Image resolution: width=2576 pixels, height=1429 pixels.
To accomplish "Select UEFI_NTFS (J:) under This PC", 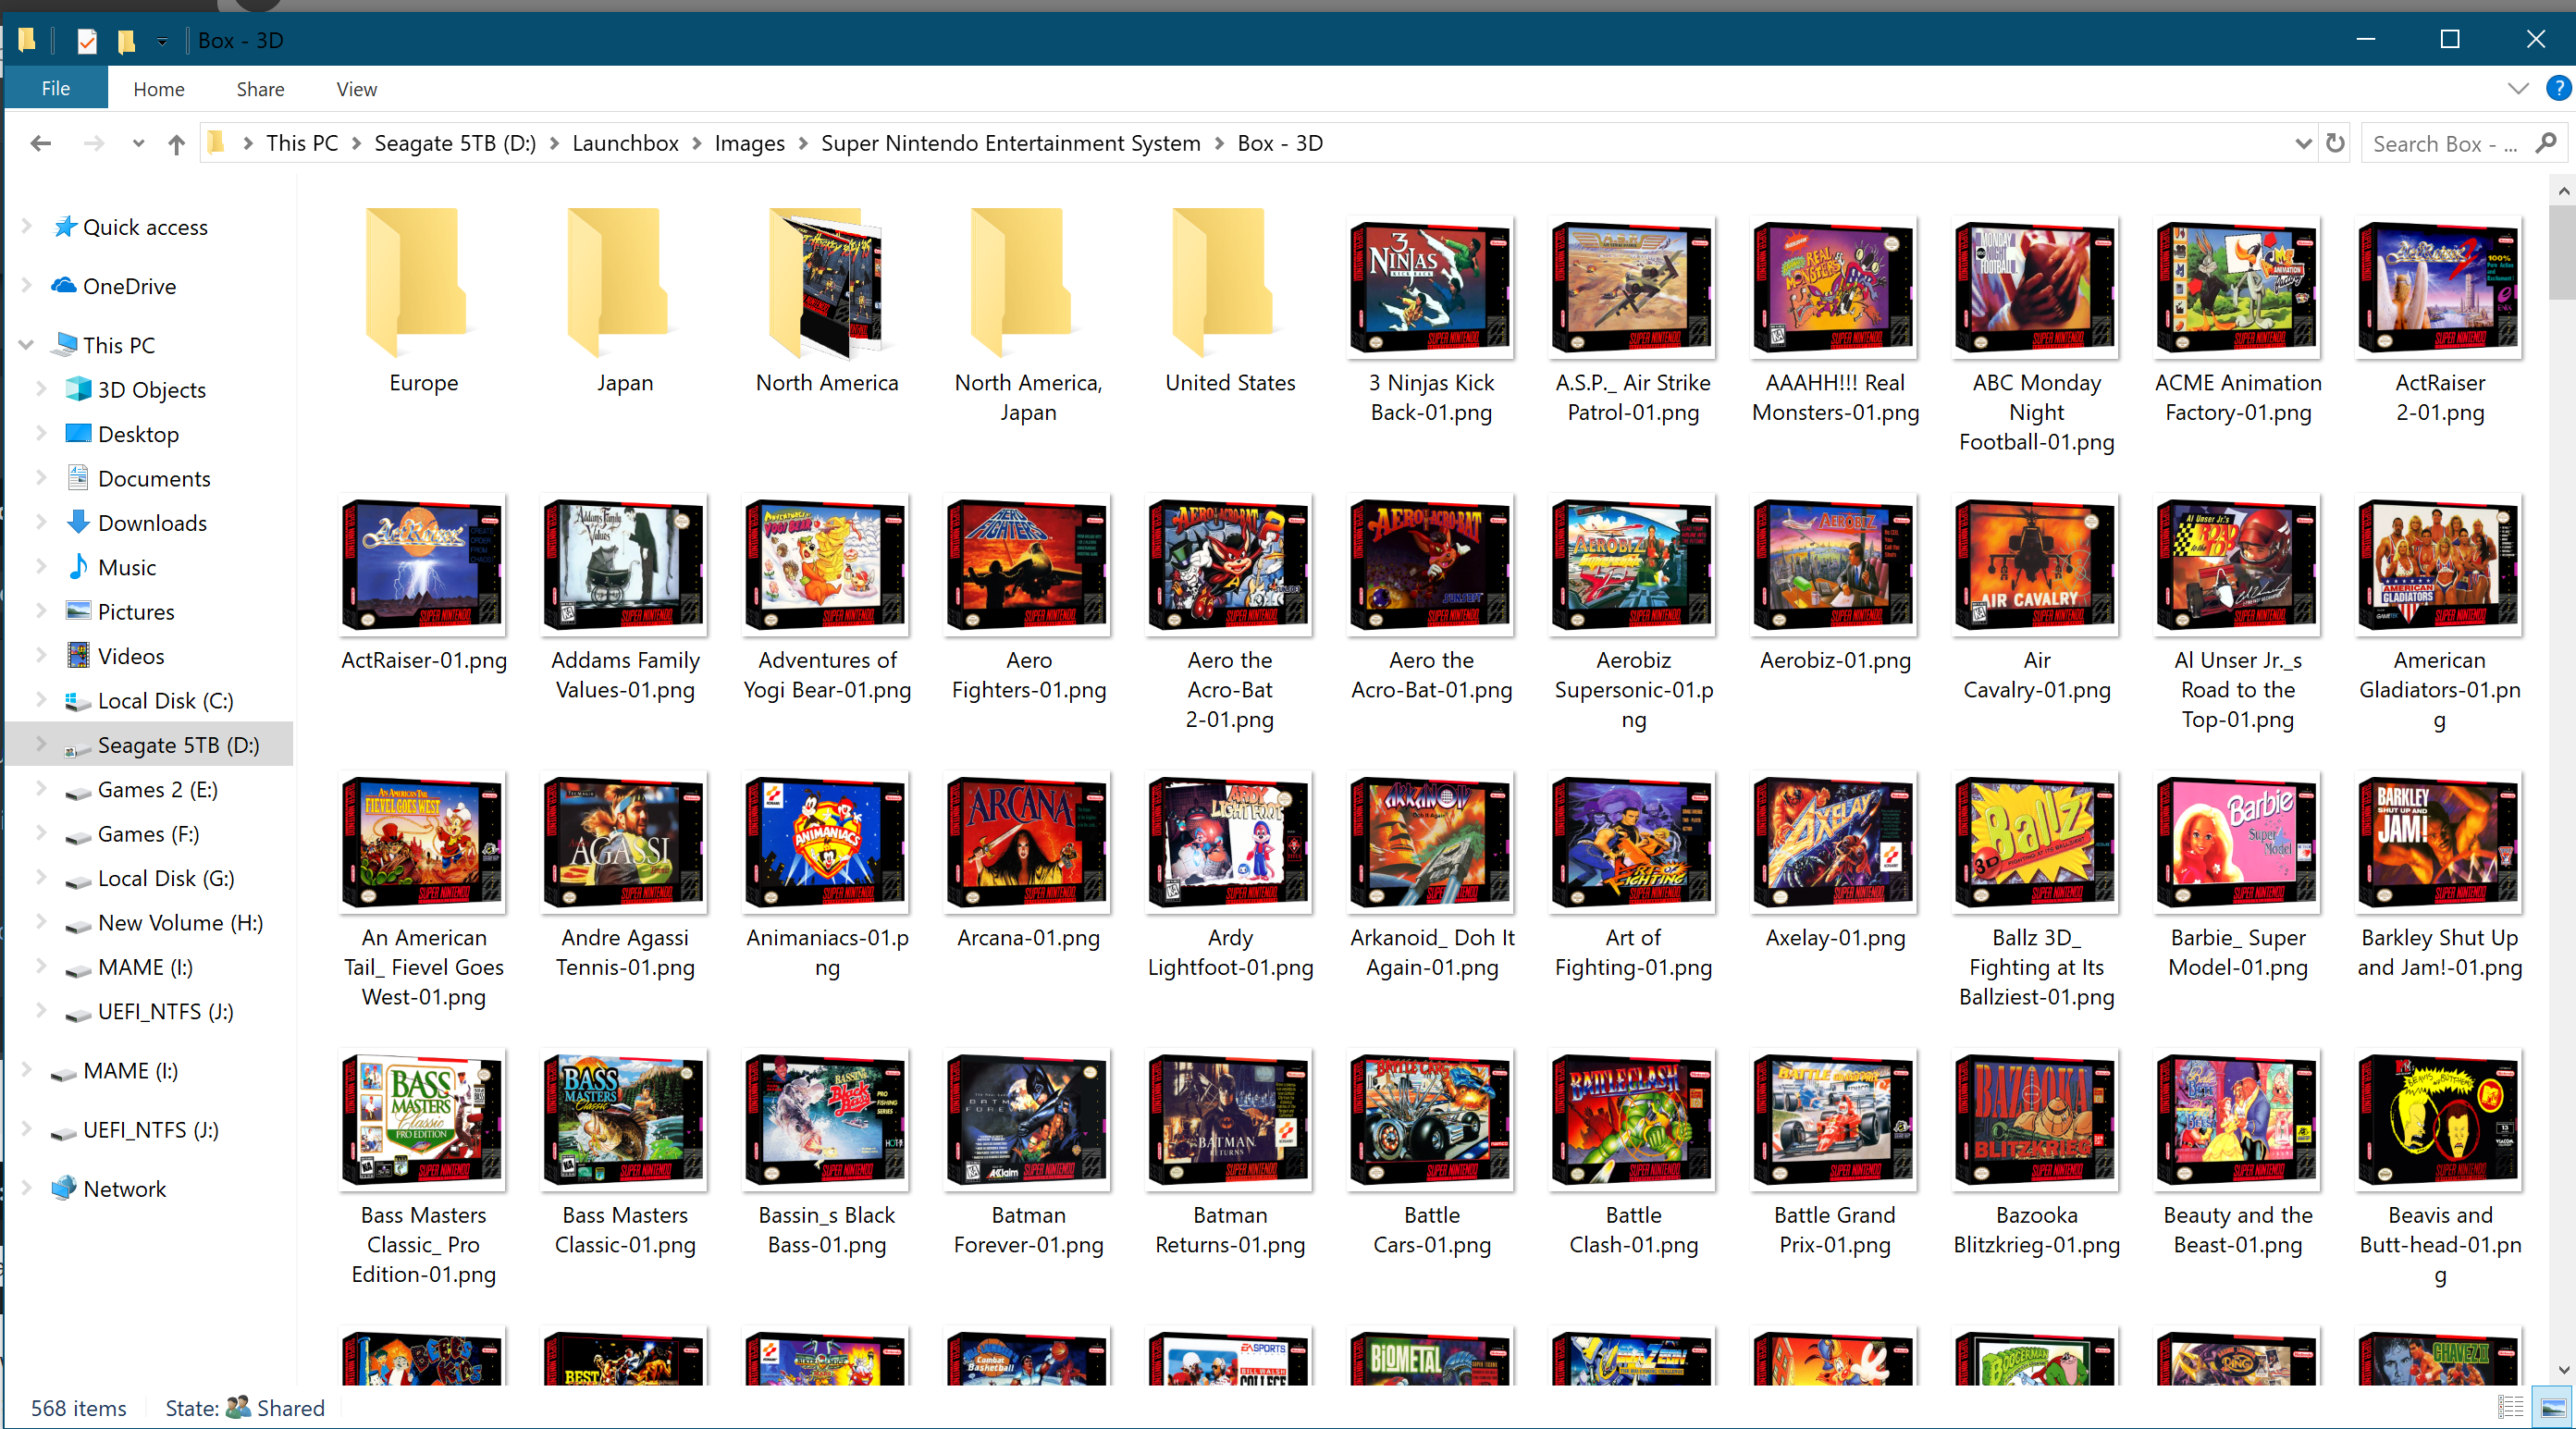I will click(165, 1011).
